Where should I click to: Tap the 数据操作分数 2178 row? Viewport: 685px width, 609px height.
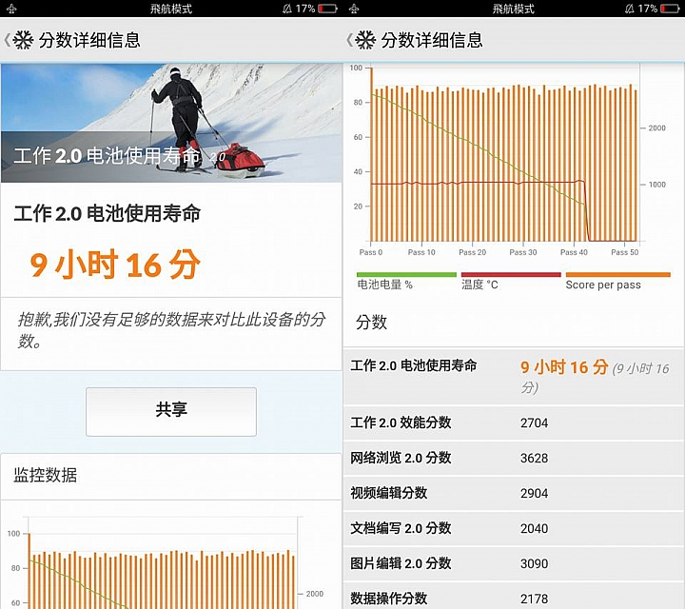tap(514, 596)
